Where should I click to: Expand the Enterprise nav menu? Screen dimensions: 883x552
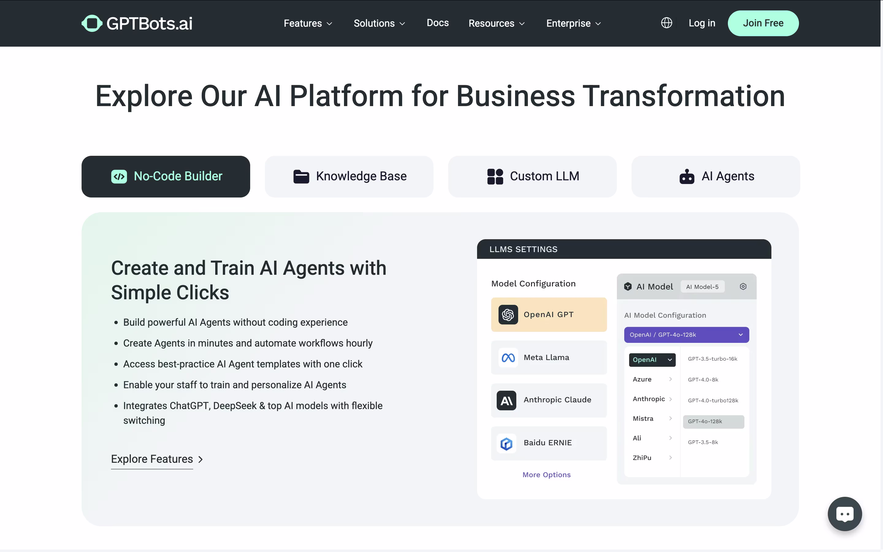[x=573, y=23]
